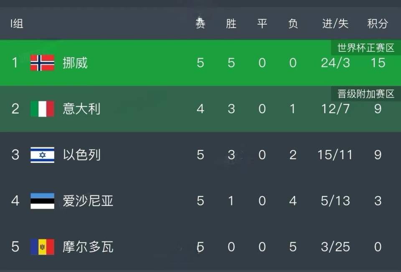Click the 胜 column header

tap(231, 24)
